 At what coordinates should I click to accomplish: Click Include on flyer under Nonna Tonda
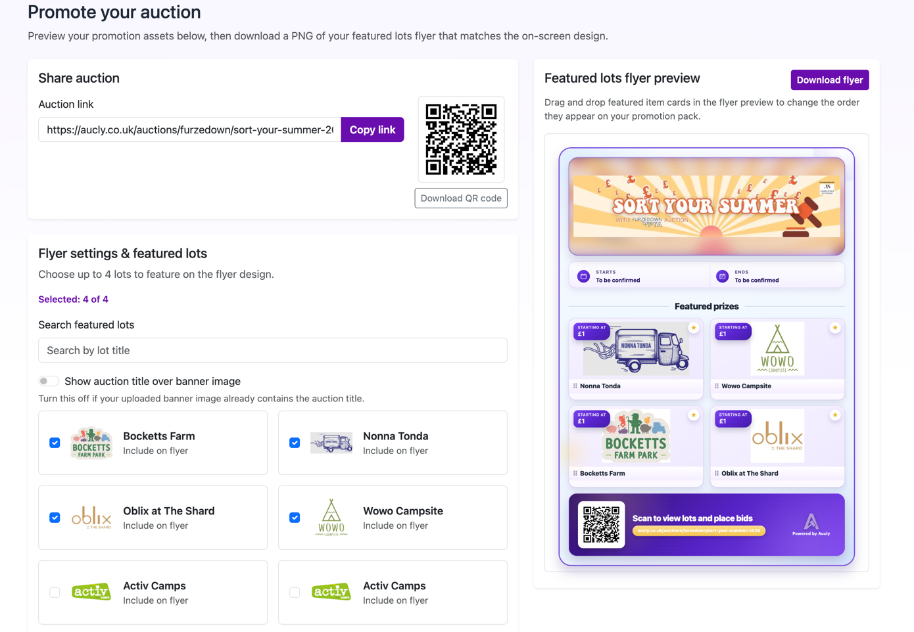[396, 451]
